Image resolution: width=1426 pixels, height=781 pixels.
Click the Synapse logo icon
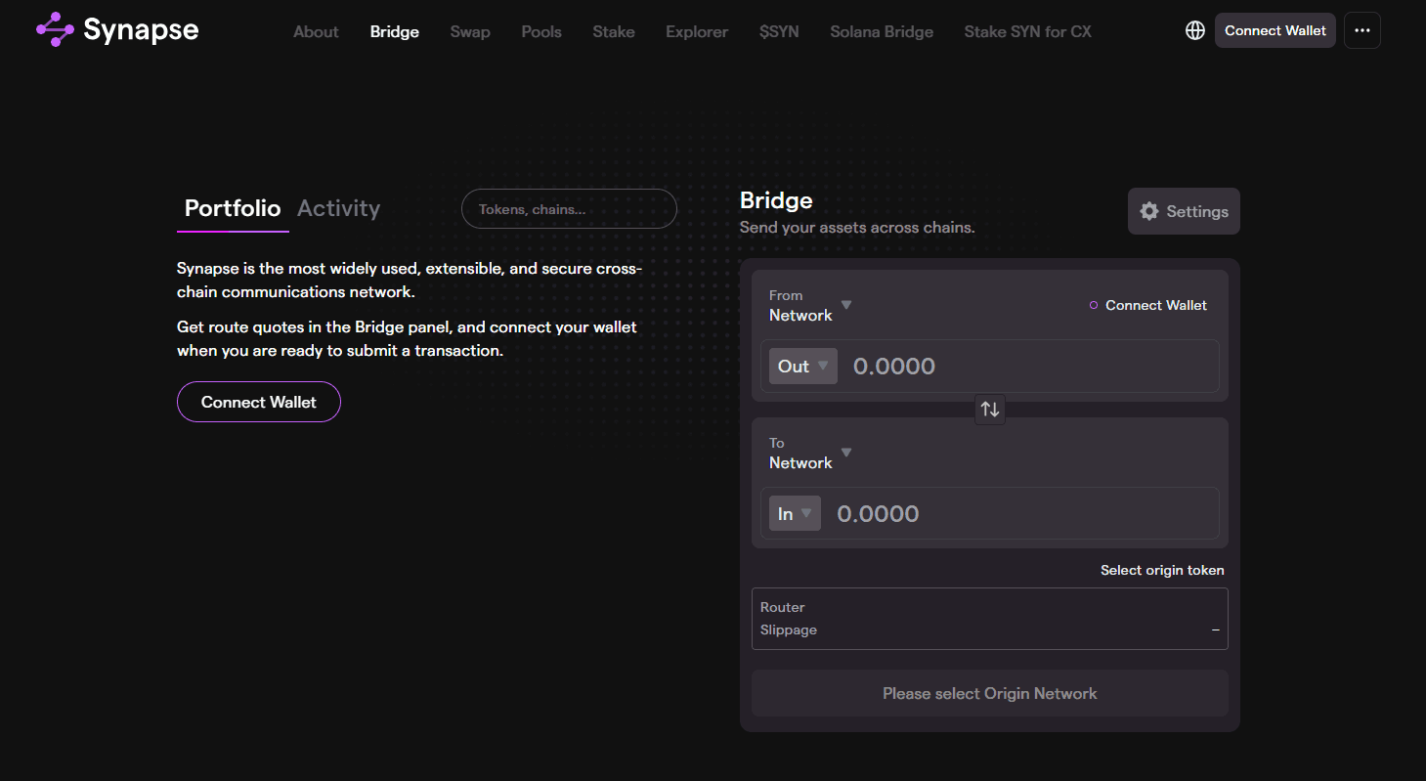(55, 30)
